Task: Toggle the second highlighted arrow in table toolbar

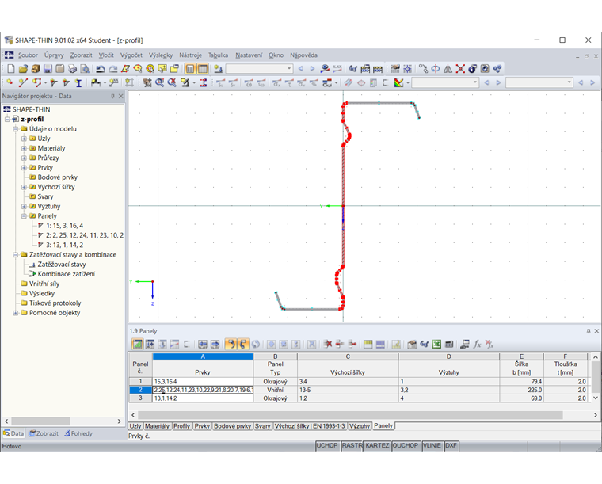Action: [x=243, y=344]
